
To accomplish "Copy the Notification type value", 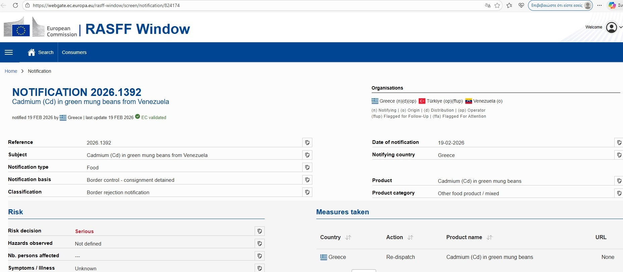I will point(307,167).
